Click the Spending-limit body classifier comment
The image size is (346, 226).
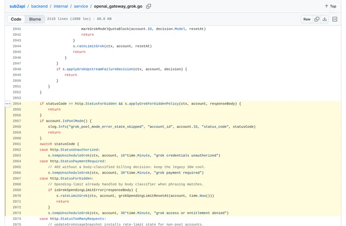[x=126, y=184]
